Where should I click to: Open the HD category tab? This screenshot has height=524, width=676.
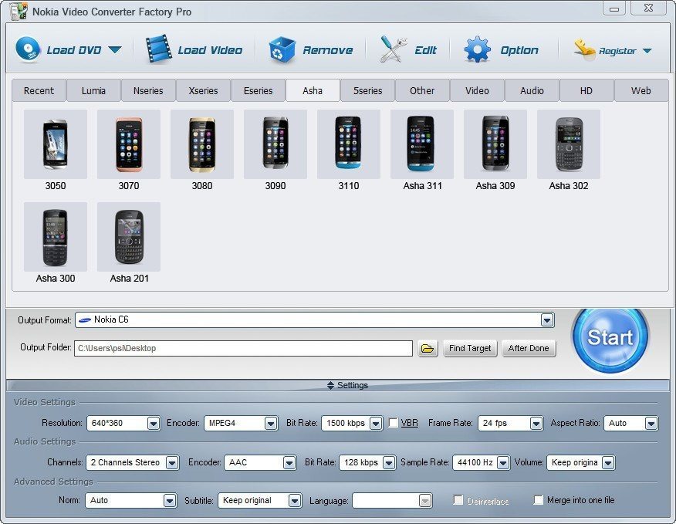[x=586, y=90]
